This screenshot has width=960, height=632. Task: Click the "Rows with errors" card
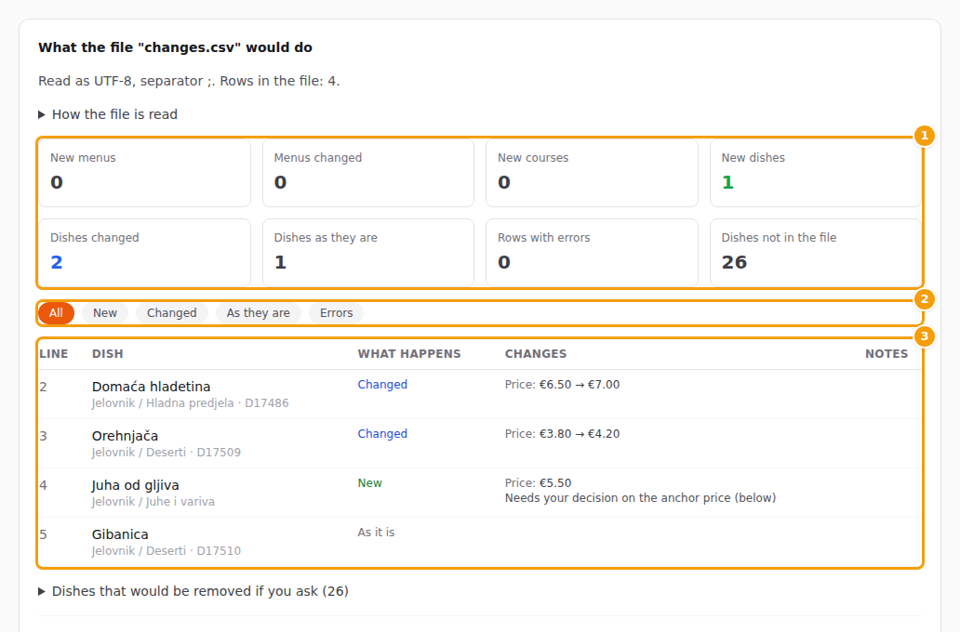(592, 253)
